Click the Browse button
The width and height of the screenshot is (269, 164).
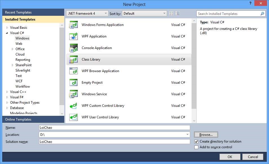coord(206,135)
